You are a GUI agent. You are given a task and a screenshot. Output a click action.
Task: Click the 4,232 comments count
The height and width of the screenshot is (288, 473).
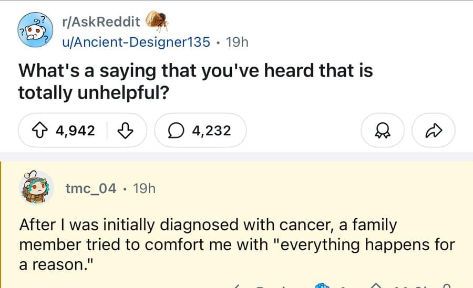(211, 130)
